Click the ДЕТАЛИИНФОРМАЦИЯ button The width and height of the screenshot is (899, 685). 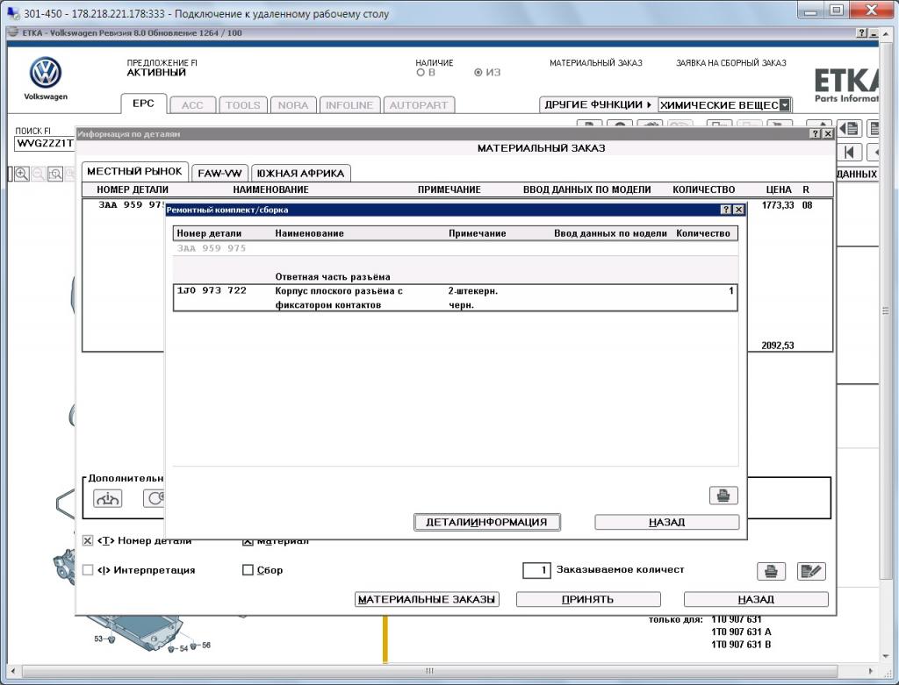tap(486, 522)
